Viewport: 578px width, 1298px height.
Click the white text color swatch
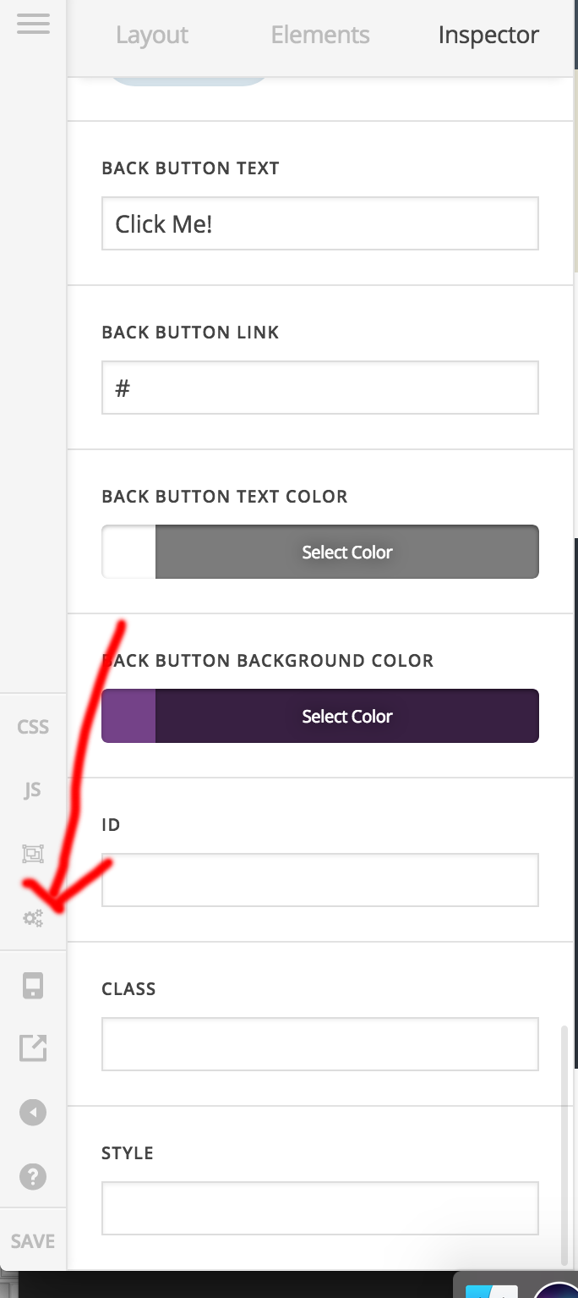(x=127, y=552)
